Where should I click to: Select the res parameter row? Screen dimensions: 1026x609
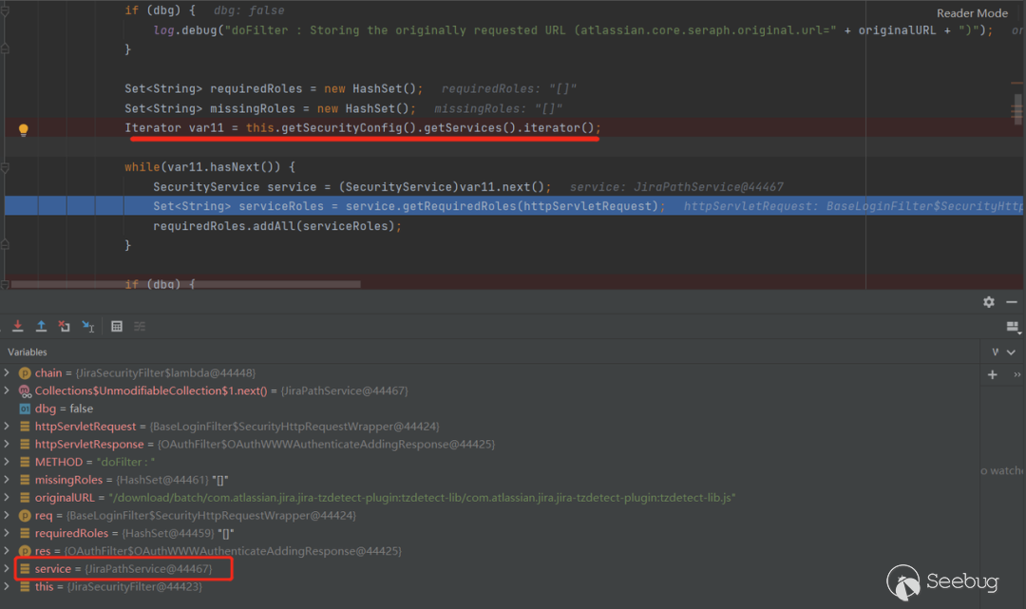489,551
